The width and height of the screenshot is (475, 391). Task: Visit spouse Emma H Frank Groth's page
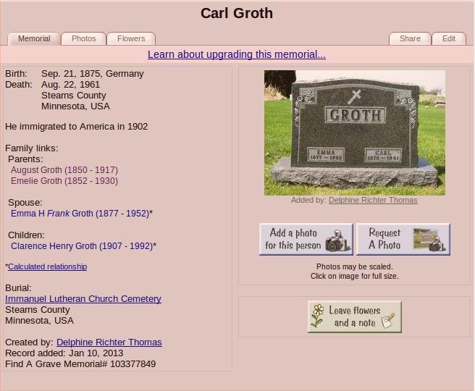pyautogui.click(x=80, y=214)
